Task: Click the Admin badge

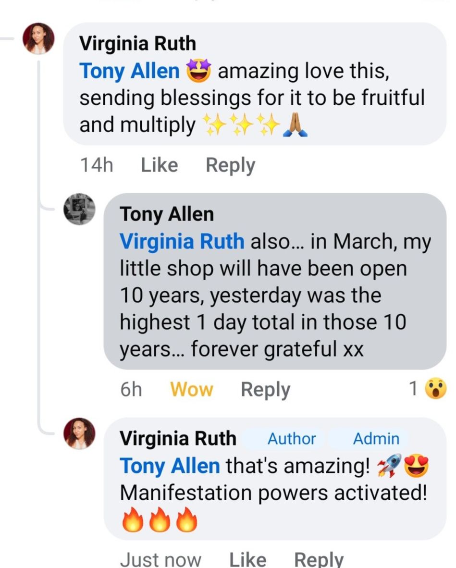Action: pos(376,439)
